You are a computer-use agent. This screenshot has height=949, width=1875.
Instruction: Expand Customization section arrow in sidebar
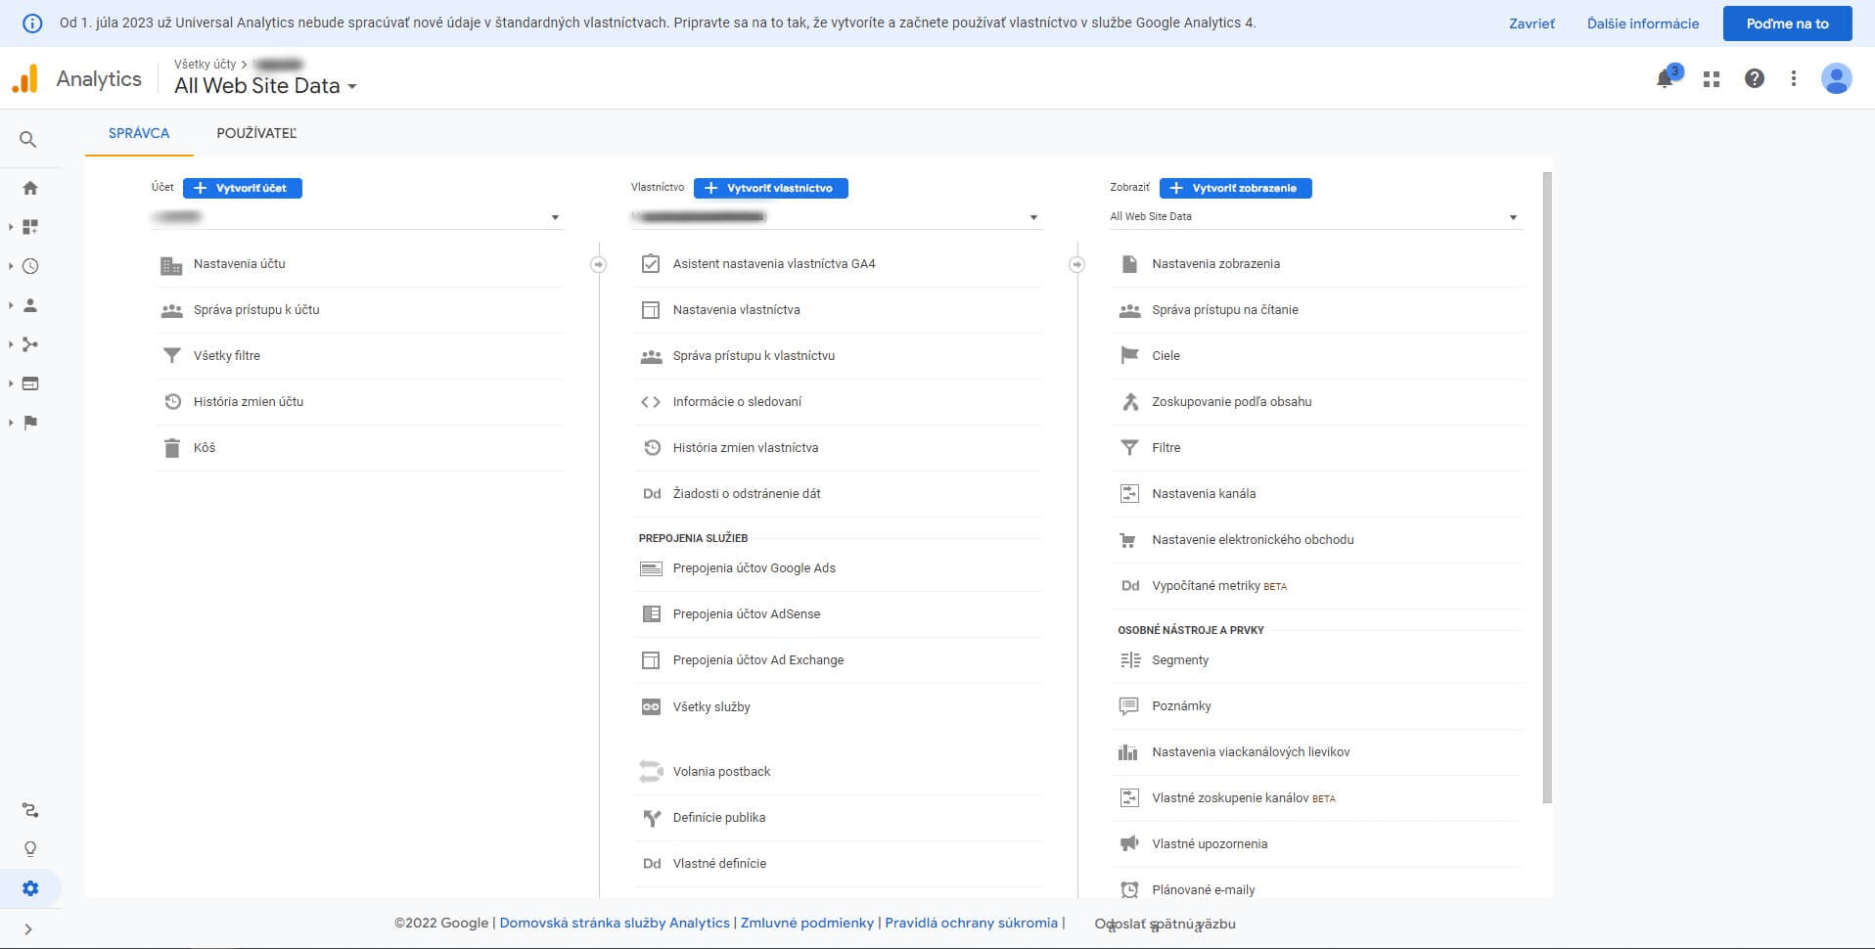[11, 227]
